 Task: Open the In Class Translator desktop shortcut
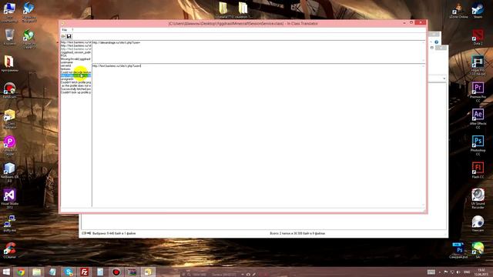click(9, 118)
